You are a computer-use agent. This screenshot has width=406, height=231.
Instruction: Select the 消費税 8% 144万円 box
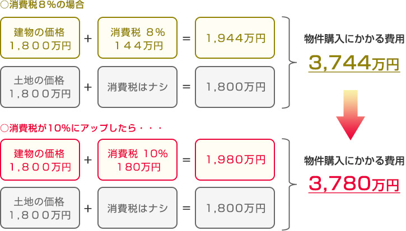[138, 38]
